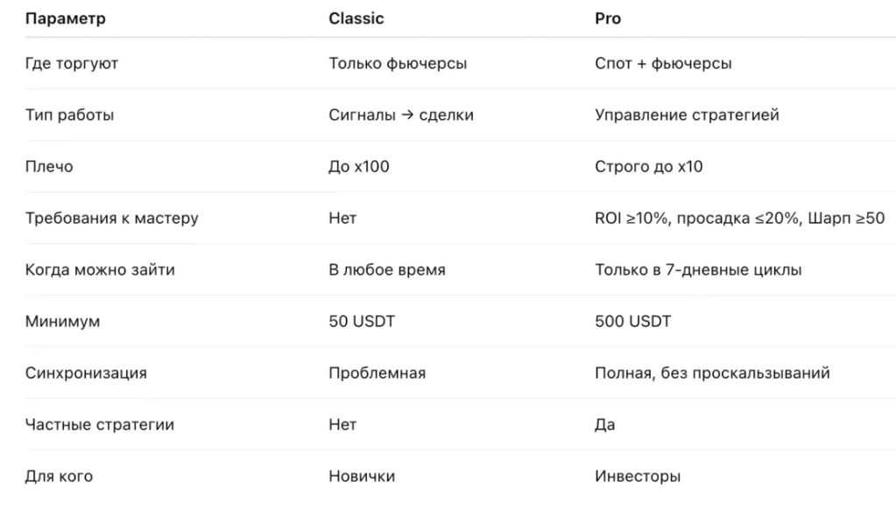Click the "50 USDT" minimum cell
The width and height of the screenshot is (896, 509).
click(362, 321)
